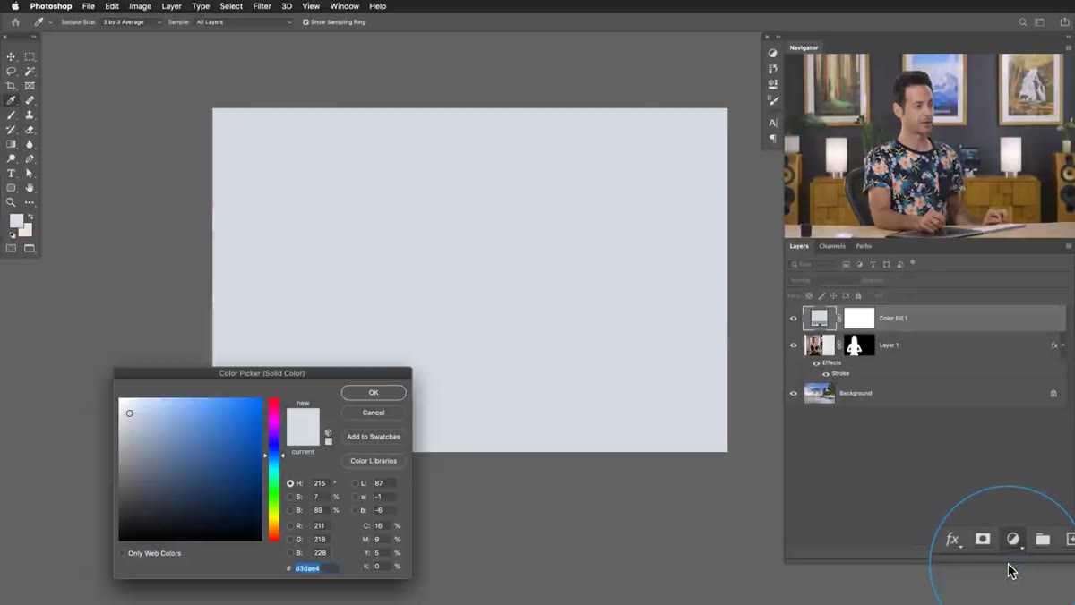Viewport: 1075px width, 605px height.
Task: Click OK in the Color Picker
Action: coord(374,392)
